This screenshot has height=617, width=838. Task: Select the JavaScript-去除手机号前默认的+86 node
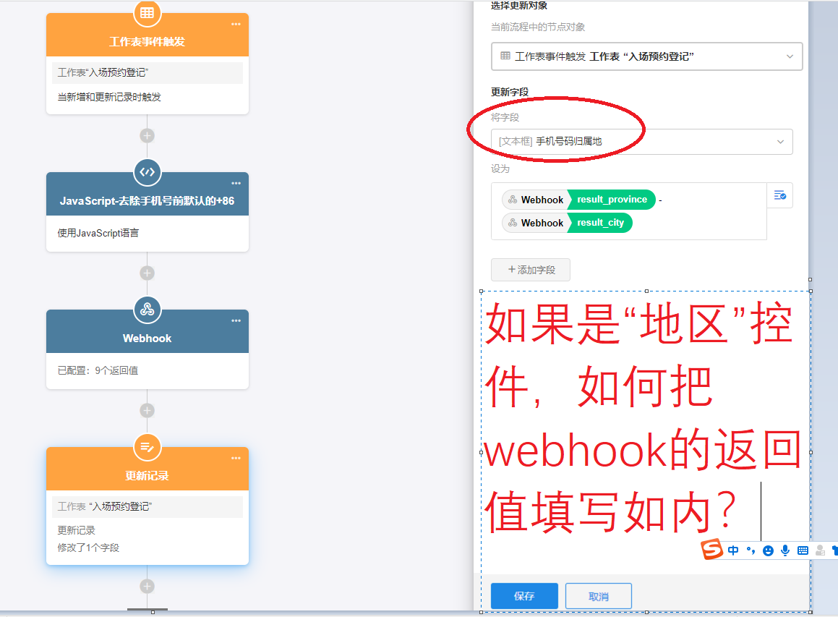click(147, 201)
